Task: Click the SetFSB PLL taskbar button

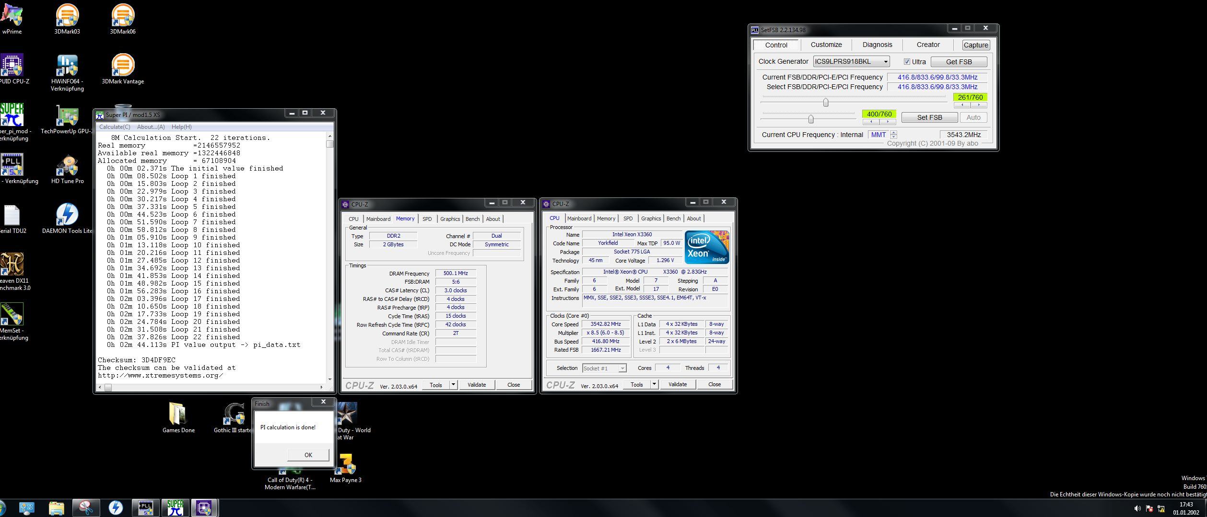Action: (145, 508)
